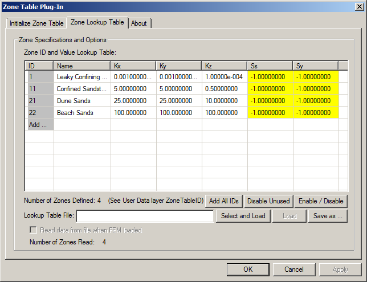The height and width of the screenshot is (282, 367).
Task: Select the Dune Sands name cell
Action: 82,101
